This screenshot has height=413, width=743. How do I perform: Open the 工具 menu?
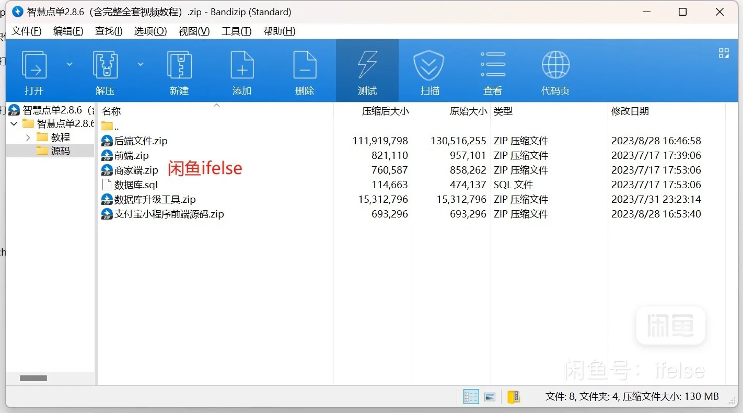[236, 31]
